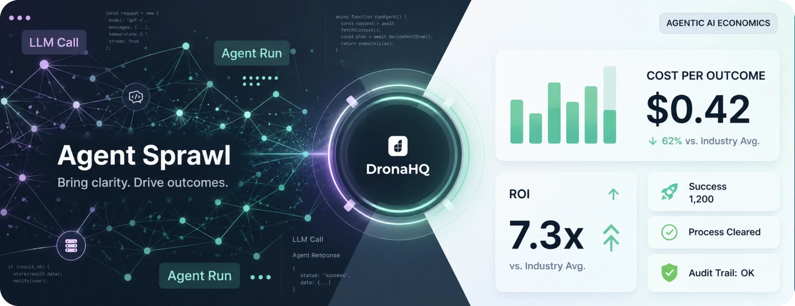Click the rocket icon beside Success
The width and height of the screenshot is (795, 306).
click(x=669, y=192)
